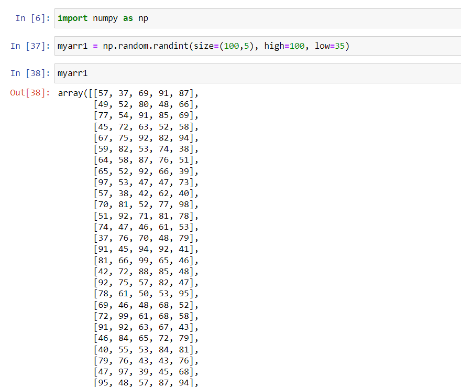Click output row [59, 82, 53, 74, 38]
The width and height of the screenshot is (461, 387).
coord(146,149)
